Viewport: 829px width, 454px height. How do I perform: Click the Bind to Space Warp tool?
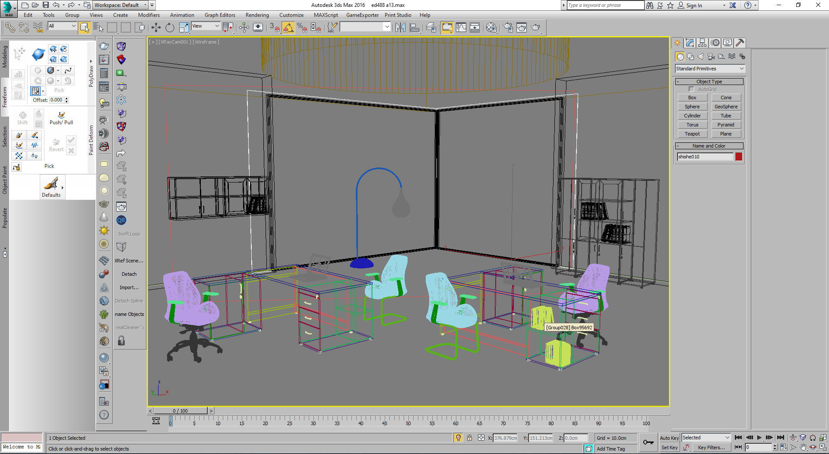coord(38,28)
